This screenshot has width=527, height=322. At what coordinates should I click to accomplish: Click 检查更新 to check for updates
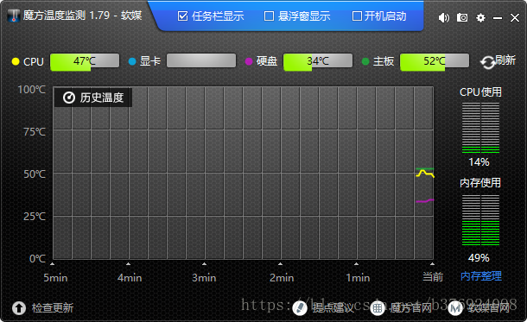click(x=53, y=307)
